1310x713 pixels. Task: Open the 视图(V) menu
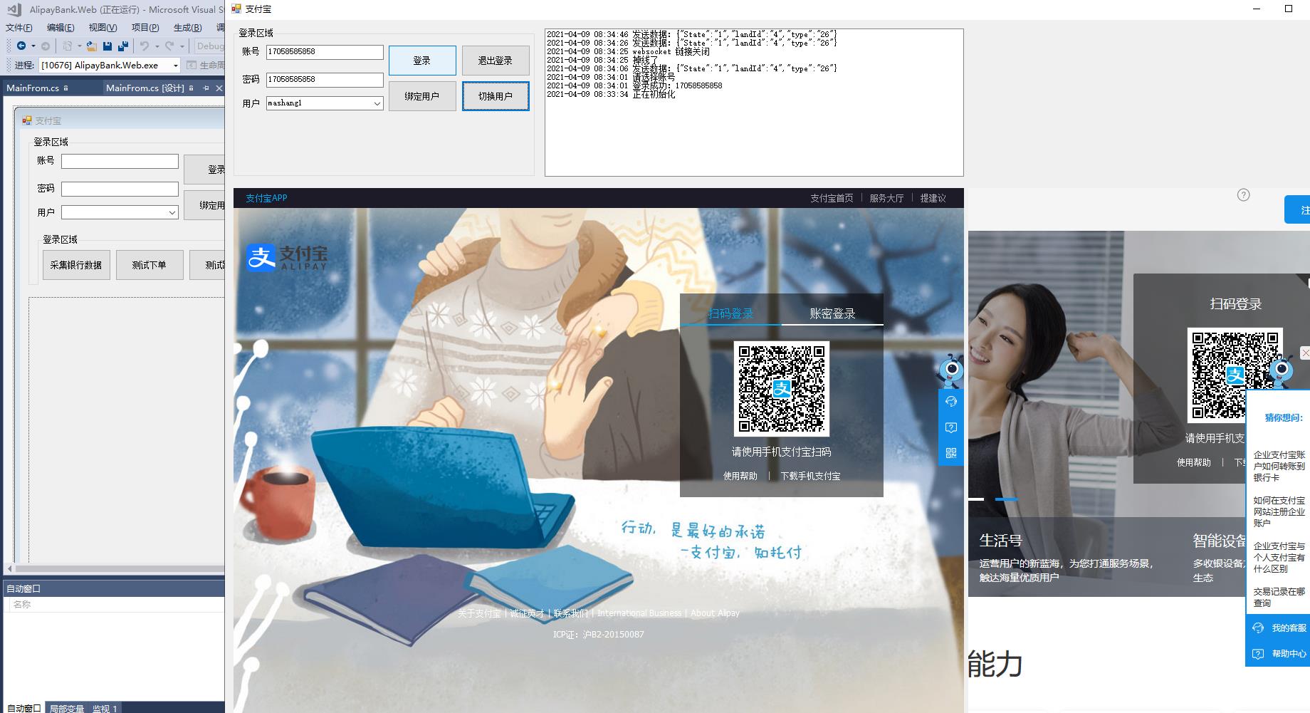click(103, 28)
